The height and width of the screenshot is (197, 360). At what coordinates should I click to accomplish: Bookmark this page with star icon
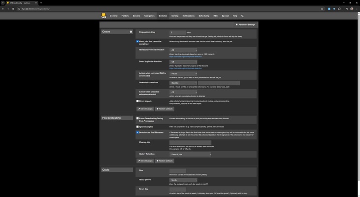coord(322,9)
